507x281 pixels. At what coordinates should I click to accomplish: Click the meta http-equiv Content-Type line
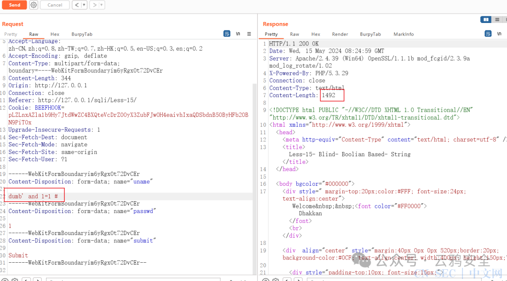tap(394, 139)
